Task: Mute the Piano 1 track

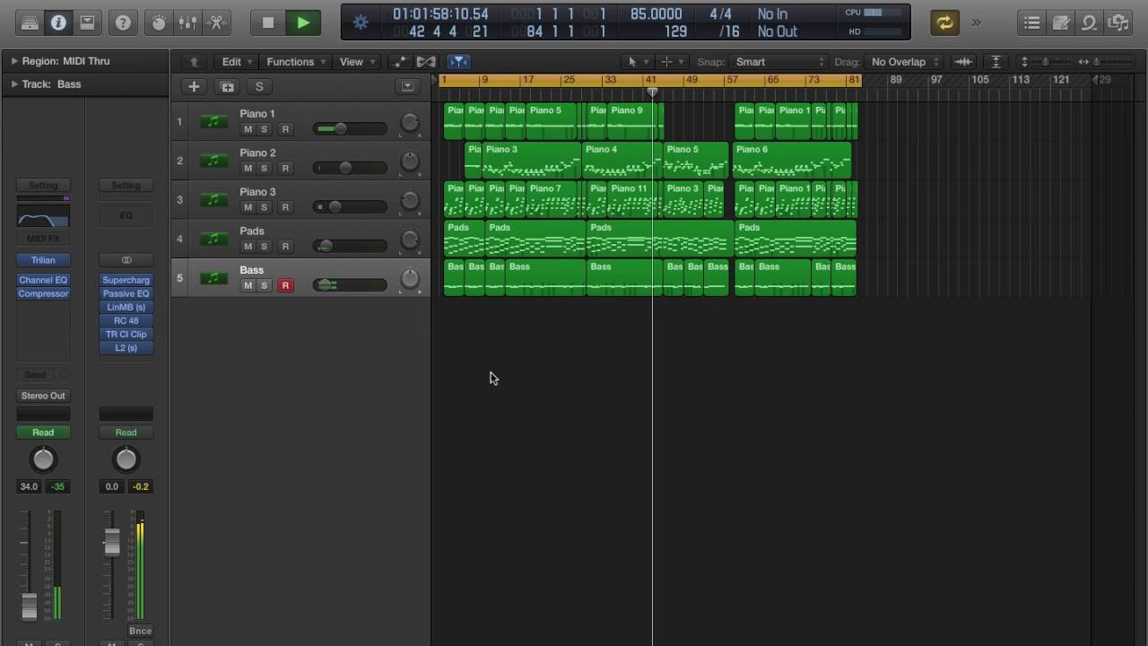Action: [248, 129]
